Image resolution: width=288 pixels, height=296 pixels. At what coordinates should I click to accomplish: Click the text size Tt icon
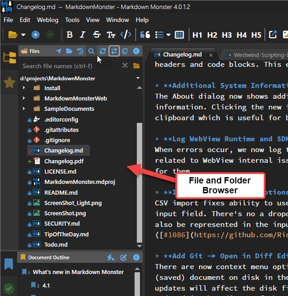coord(111,35)
